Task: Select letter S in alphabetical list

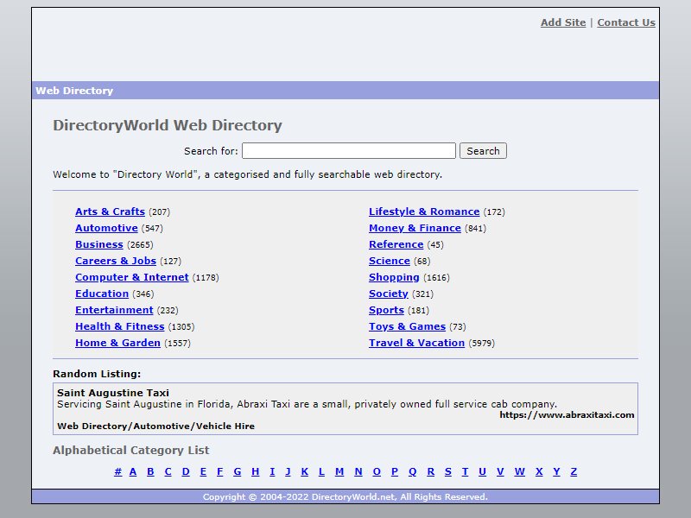Action: (x=448, y=471)
